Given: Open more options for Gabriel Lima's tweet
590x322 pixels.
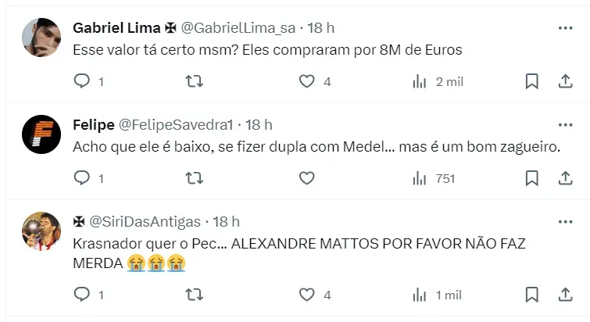Looking at the screenshot, I should tap(565, 28).
